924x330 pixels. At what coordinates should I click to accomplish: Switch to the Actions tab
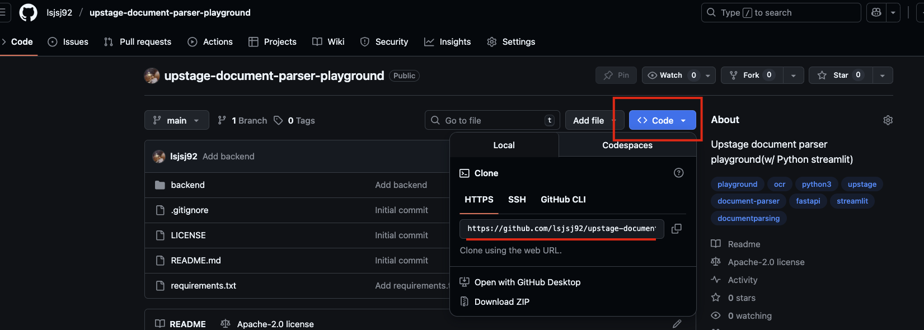[x=210, y=42]
